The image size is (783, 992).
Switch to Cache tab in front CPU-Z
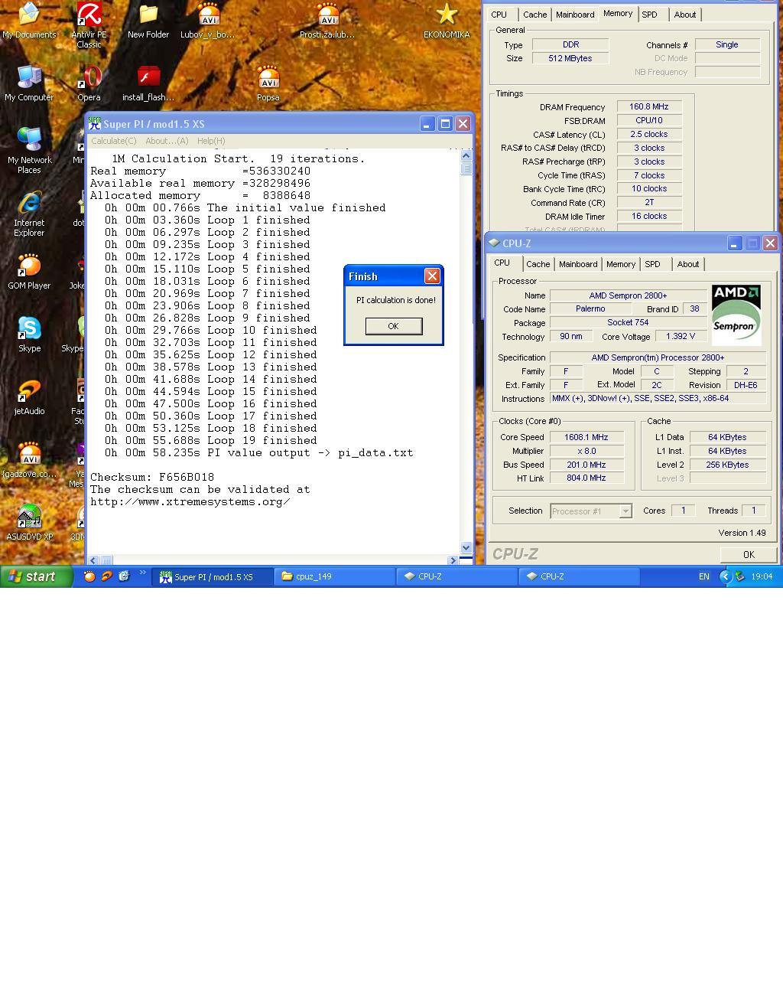[x=538, y=264]
